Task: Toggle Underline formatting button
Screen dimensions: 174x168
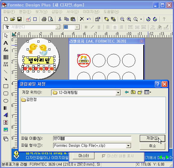Action: click(99, 27)
